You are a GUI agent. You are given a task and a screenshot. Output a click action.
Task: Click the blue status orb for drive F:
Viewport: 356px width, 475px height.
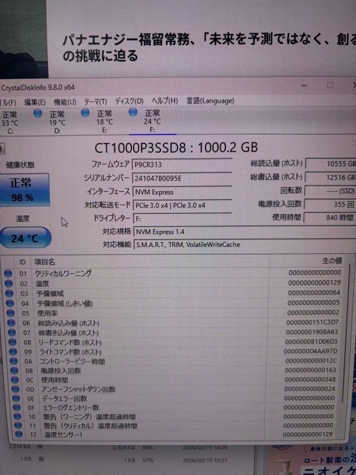(x=133, y=113)
